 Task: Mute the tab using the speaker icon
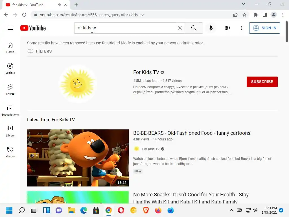59,5
